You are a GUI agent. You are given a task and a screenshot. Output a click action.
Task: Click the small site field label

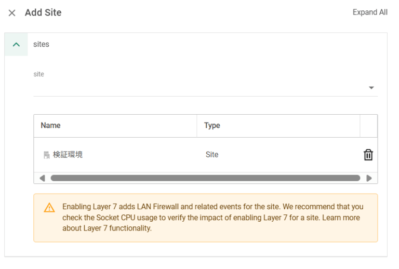tap(39, 74)
